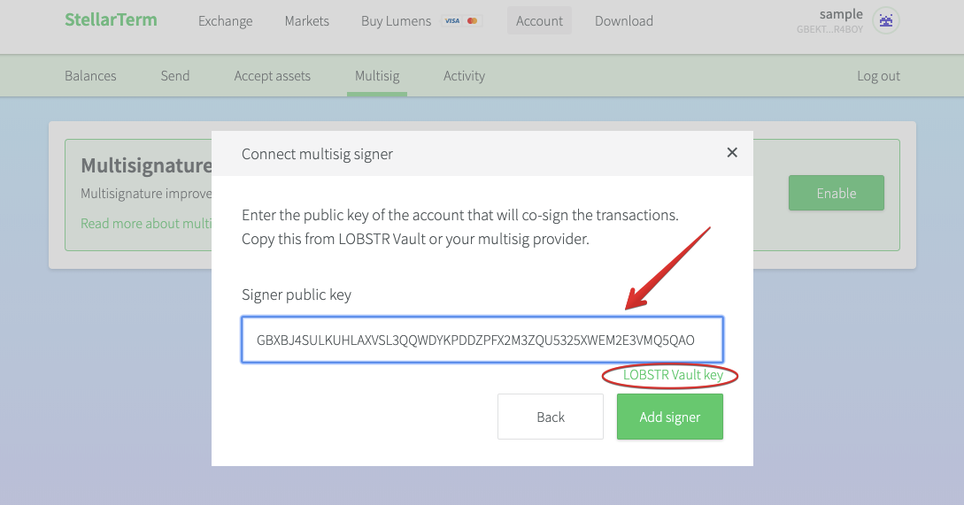Click the Multisignature heading
Screen dimensions: 964x505
click(x=146, y=165)
